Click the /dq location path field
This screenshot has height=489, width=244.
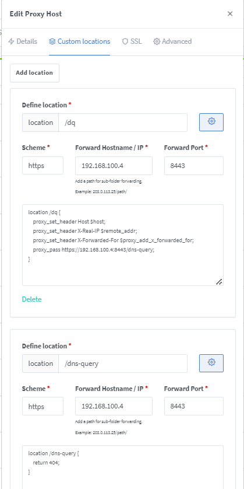[123, 123]
